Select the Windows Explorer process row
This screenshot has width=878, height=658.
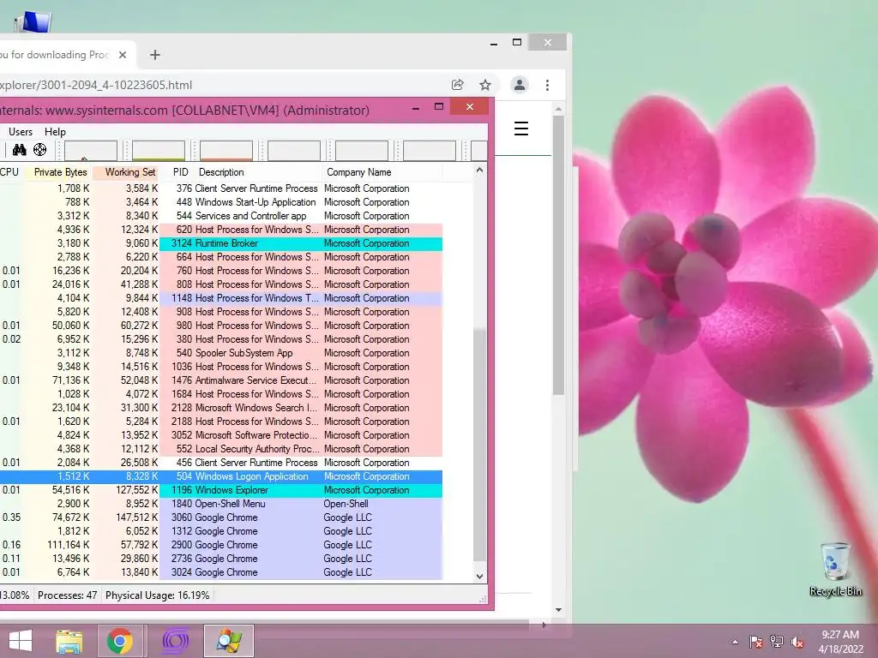[221, 490]
